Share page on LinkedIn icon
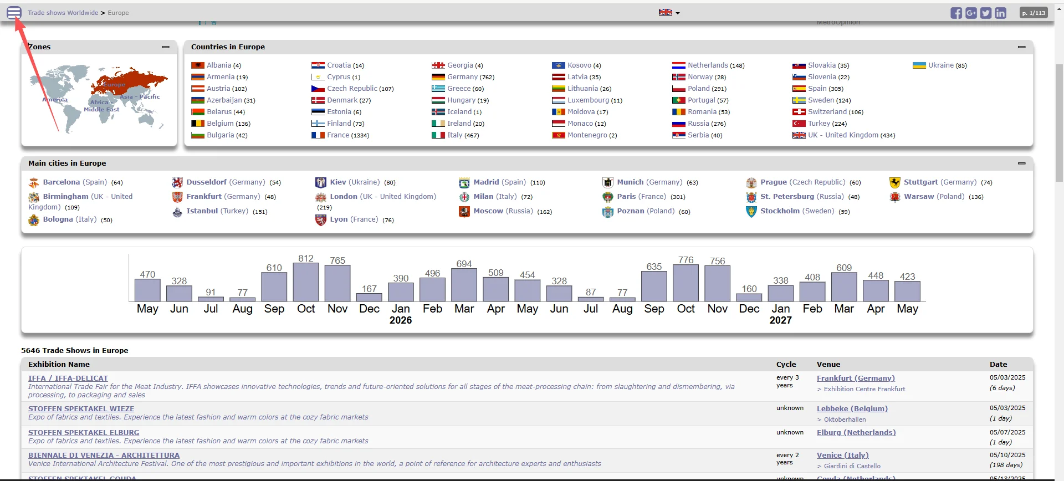The image size is (1064, 481). coord(1000,13)
